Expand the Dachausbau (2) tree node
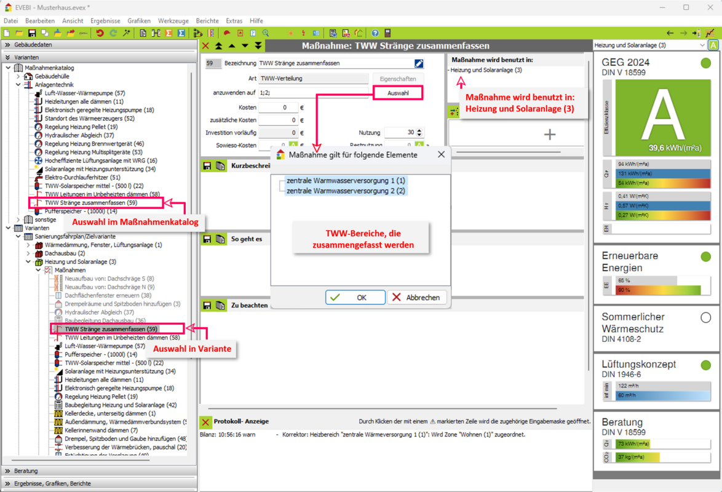722x492 pixels. [x=28, y=253]
